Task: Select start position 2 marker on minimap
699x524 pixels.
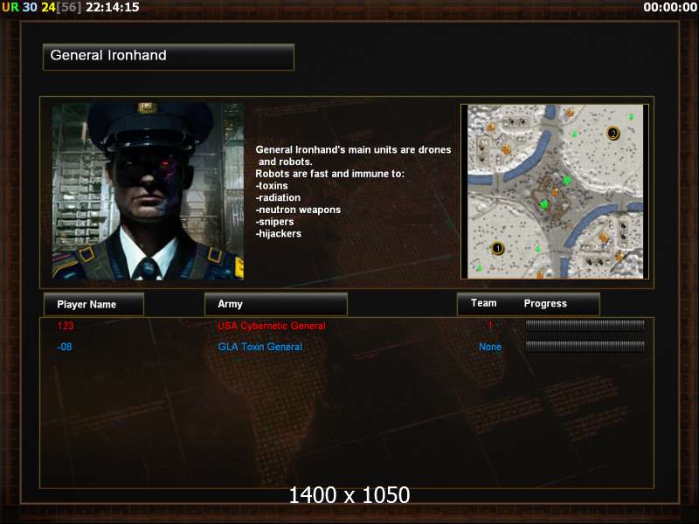Action: point(613,133)
